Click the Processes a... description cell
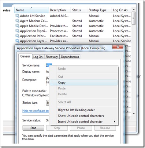The height and width of the screenshot is (148, 145). coord(59,31)
